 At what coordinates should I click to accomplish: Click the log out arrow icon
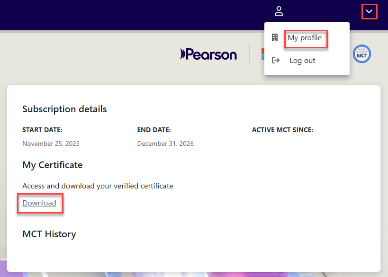275,61
